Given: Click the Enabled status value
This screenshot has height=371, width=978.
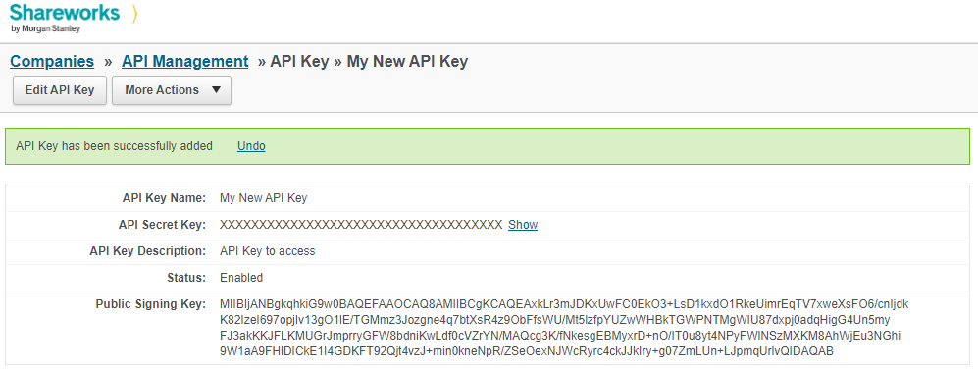Looking at the screenshot, I should (x=241, y=278).
